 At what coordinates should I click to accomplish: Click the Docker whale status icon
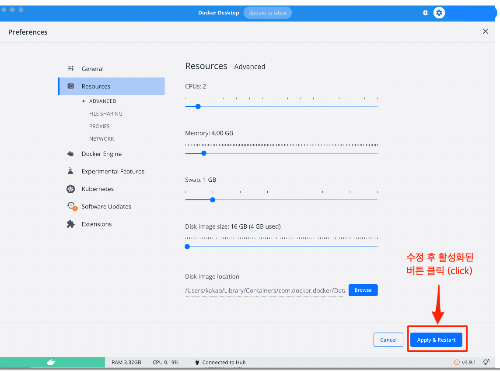click(51, 362)
